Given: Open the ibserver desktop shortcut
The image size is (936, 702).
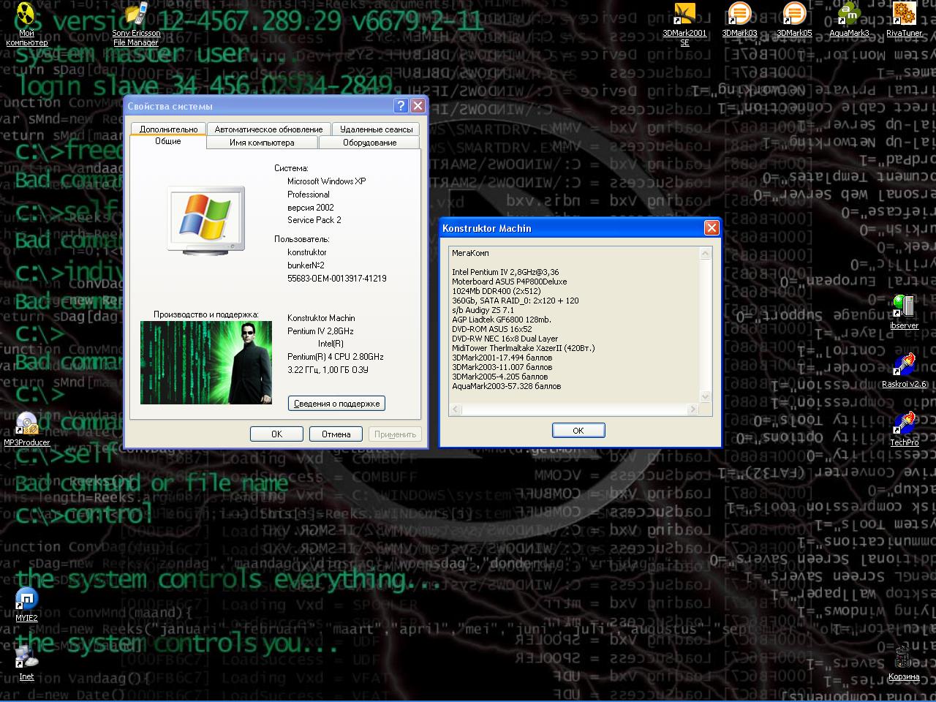Looking at the screenshot, I should [904, 307].
